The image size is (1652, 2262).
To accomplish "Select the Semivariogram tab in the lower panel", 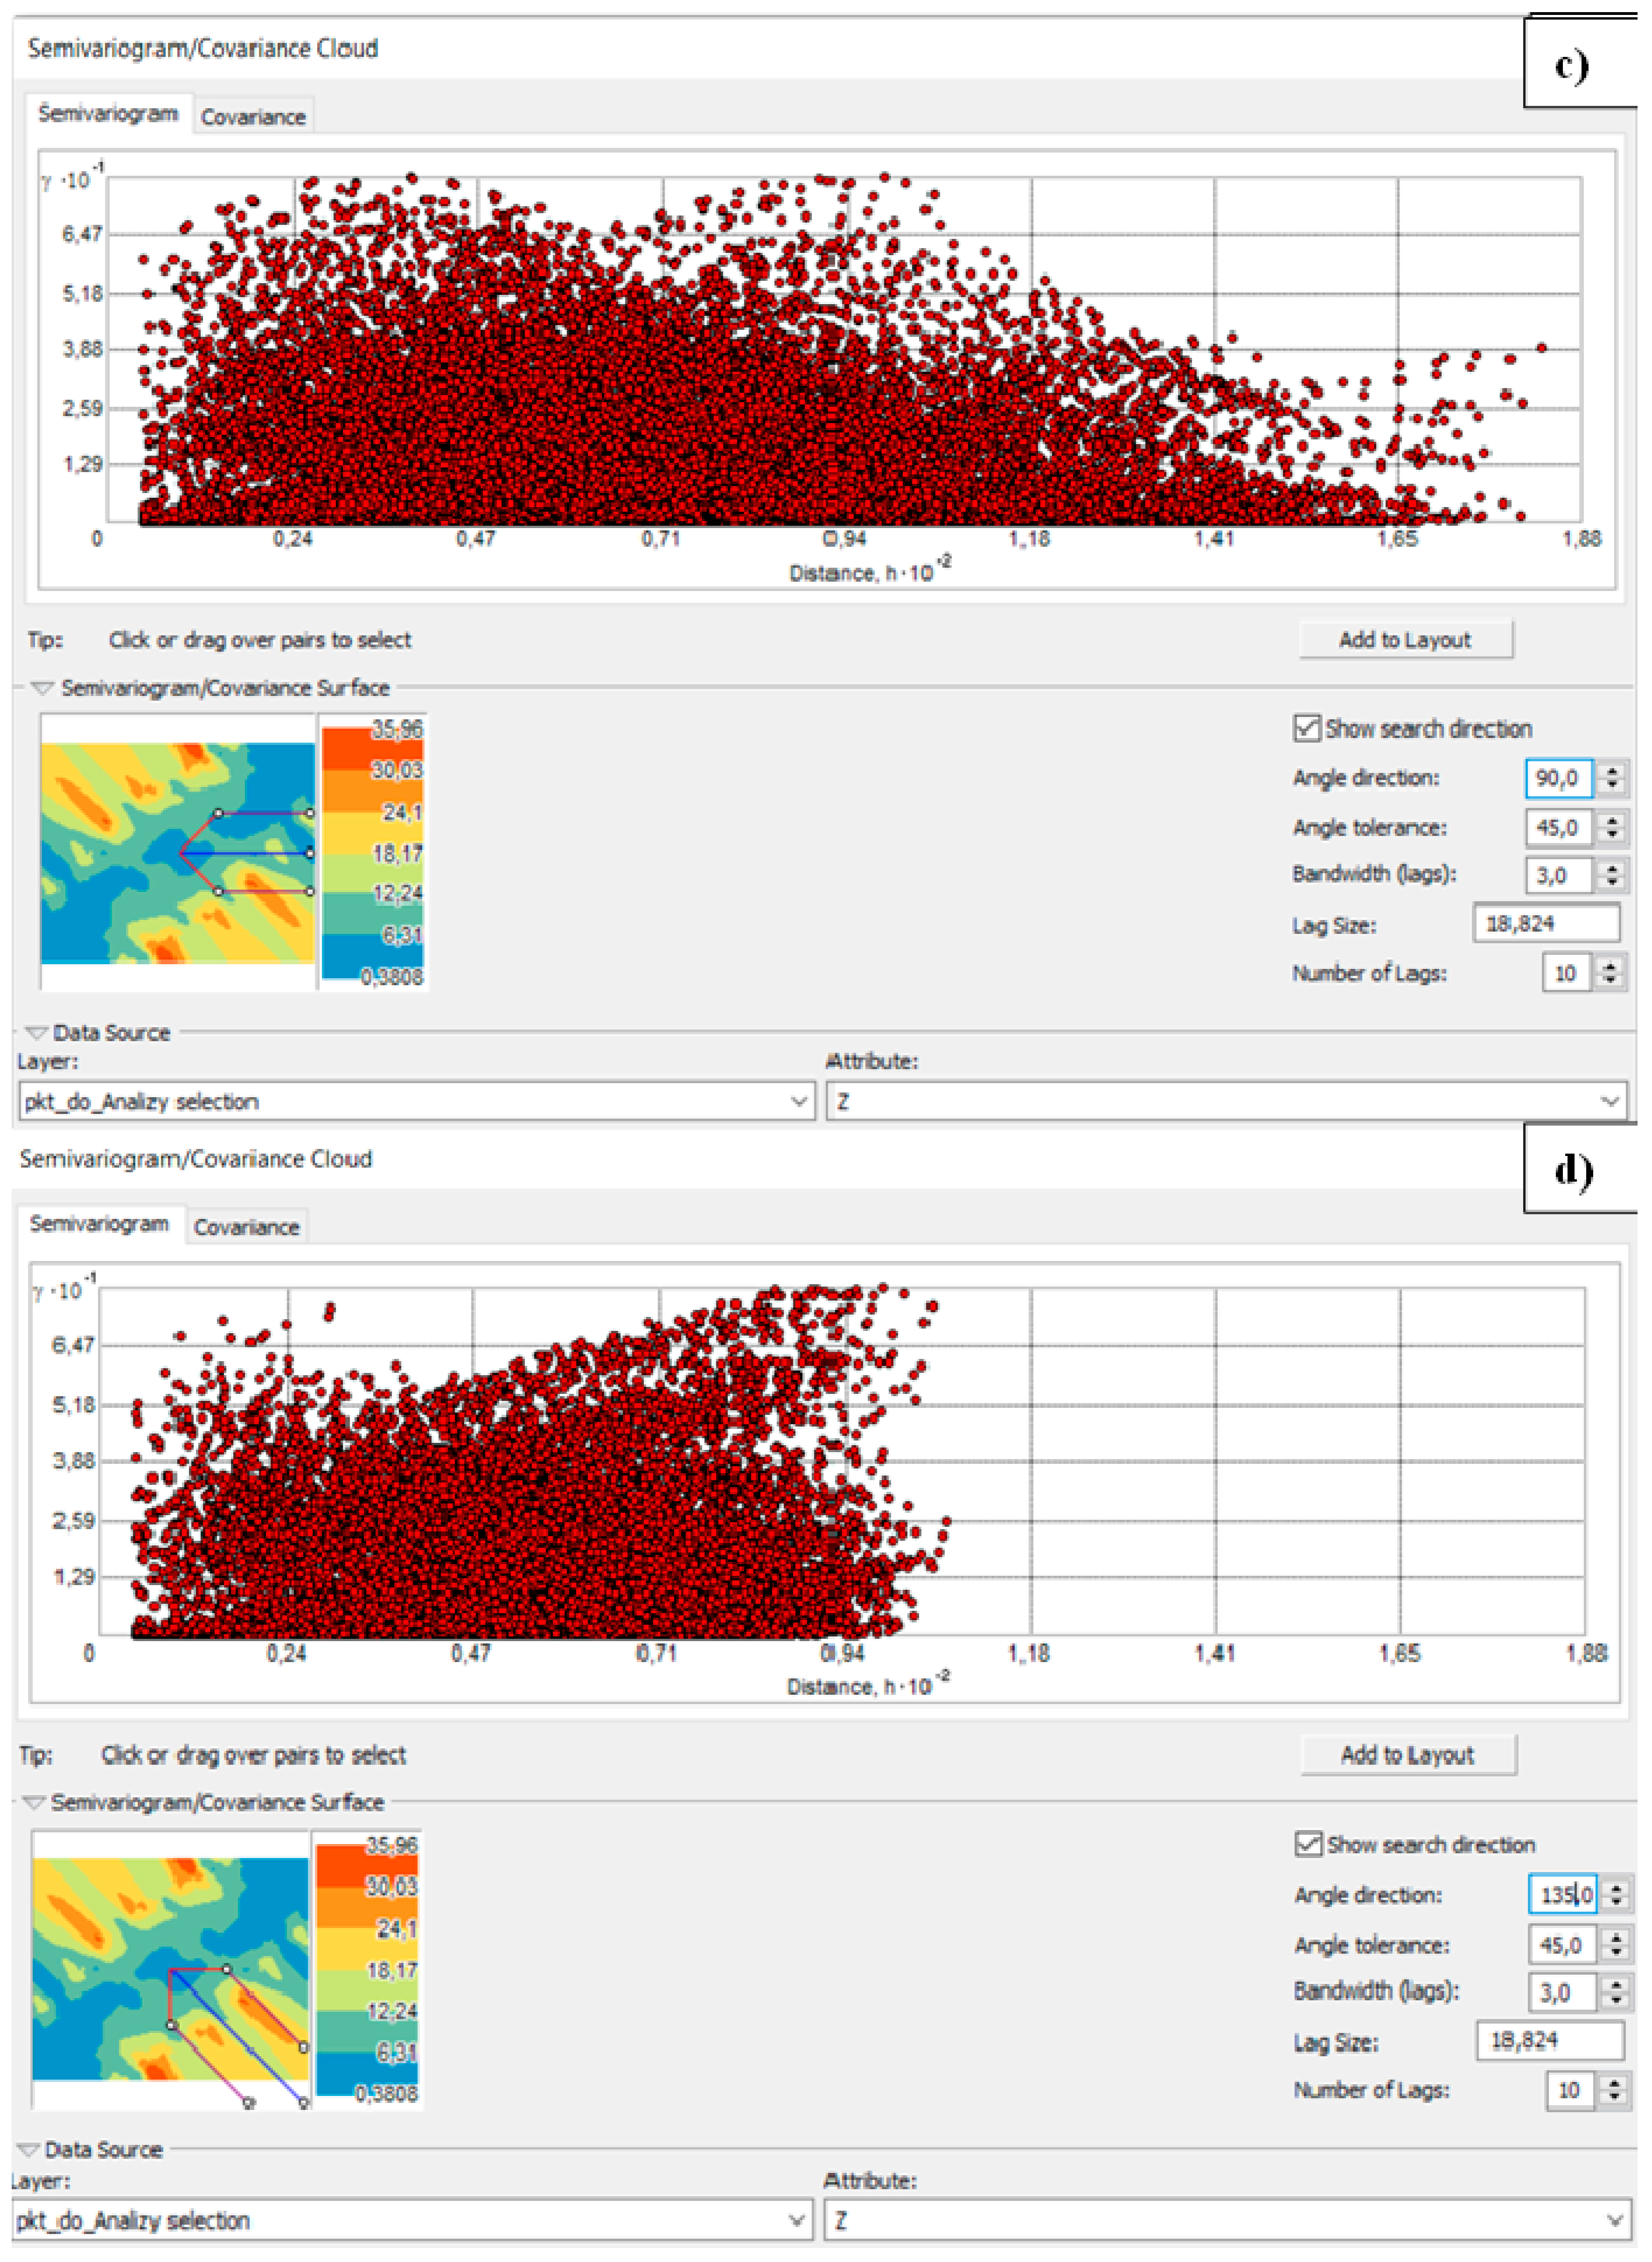I will [99, 1224].
